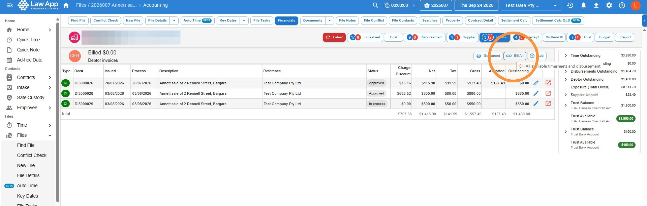Open the File Tasks tab
This screenshot has height=206, width=647.
262,20
